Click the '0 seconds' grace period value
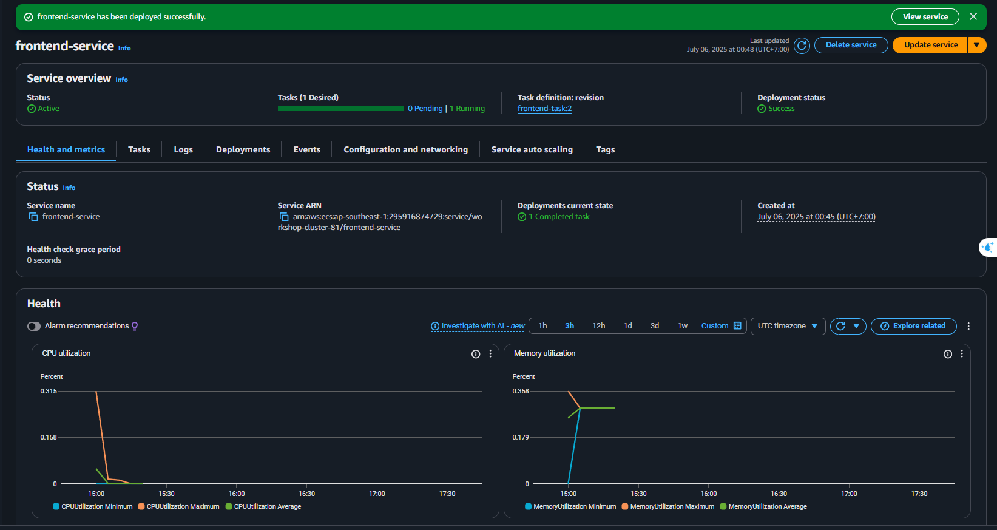This screenshot has width=997, height=530. click(44, 260)
